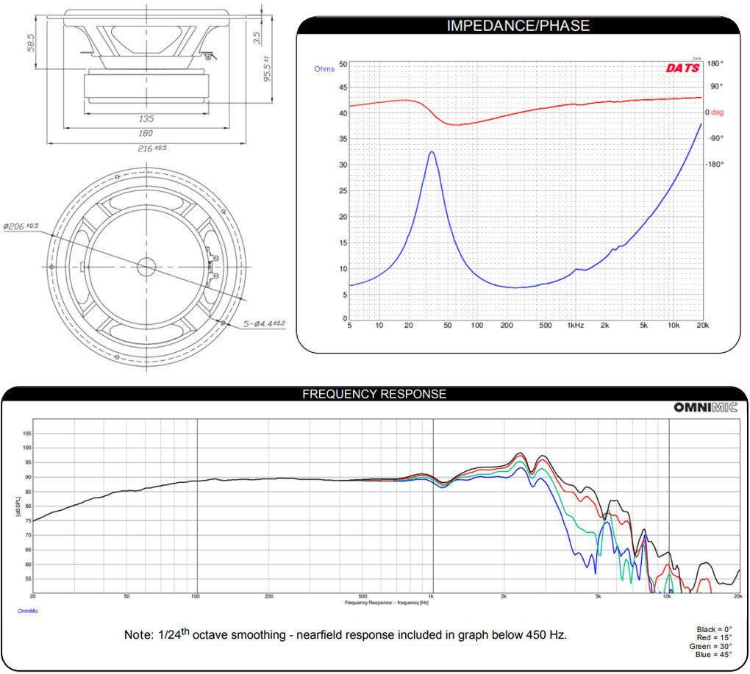Click the 58.5 height dimension
This screenshot has height=674, width=750.
(31, 43)
